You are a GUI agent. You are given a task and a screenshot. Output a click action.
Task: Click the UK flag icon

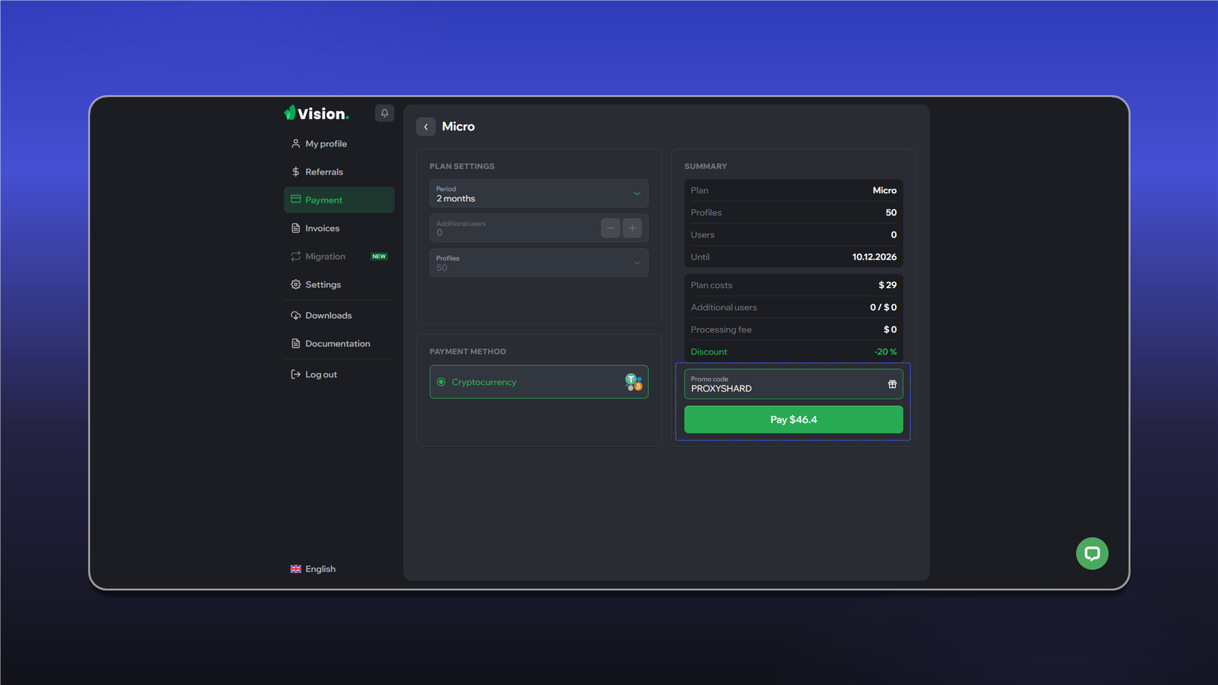pos(296,569)
